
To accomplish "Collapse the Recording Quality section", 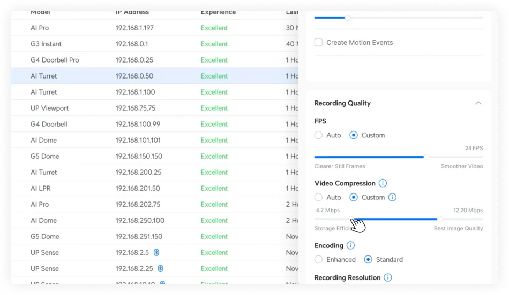I will click(478, 103).
